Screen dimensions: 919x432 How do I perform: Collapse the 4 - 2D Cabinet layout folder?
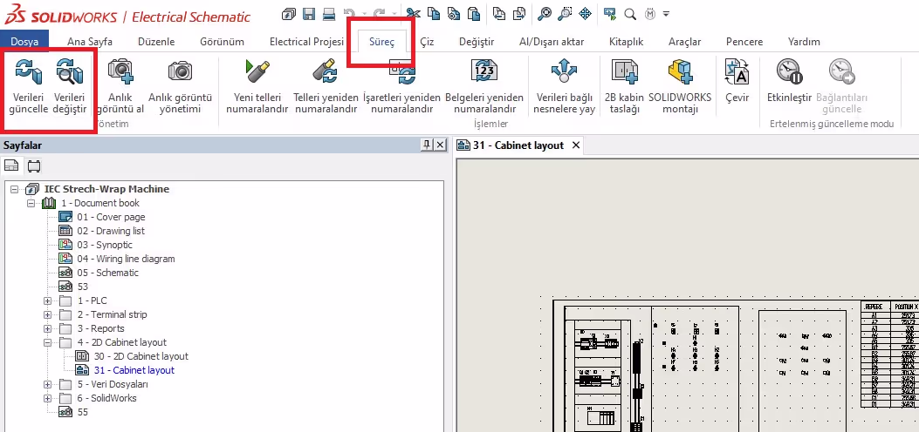(47, 342)
